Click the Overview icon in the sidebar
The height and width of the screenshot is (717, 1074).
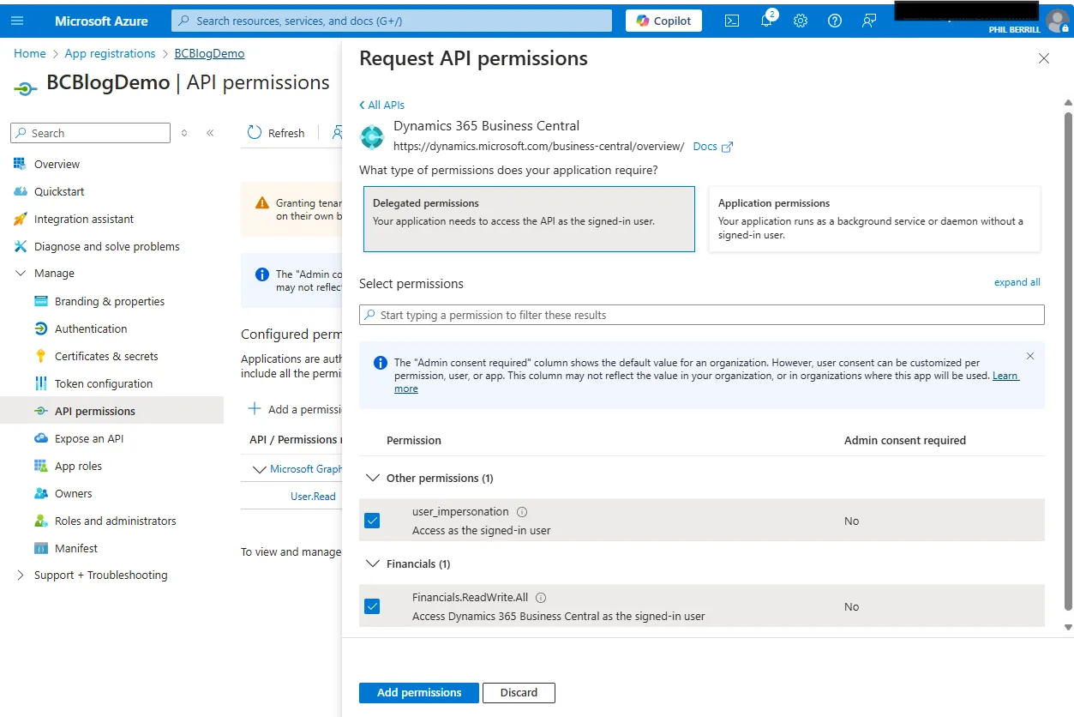click(20, 164)
